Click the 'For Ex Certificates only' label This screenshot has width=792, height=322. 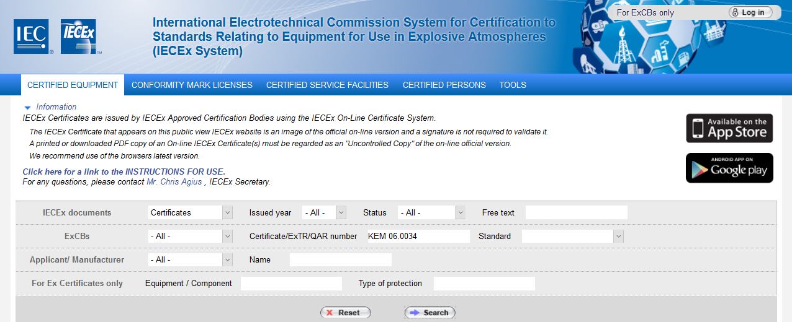[x=77, y=283]
